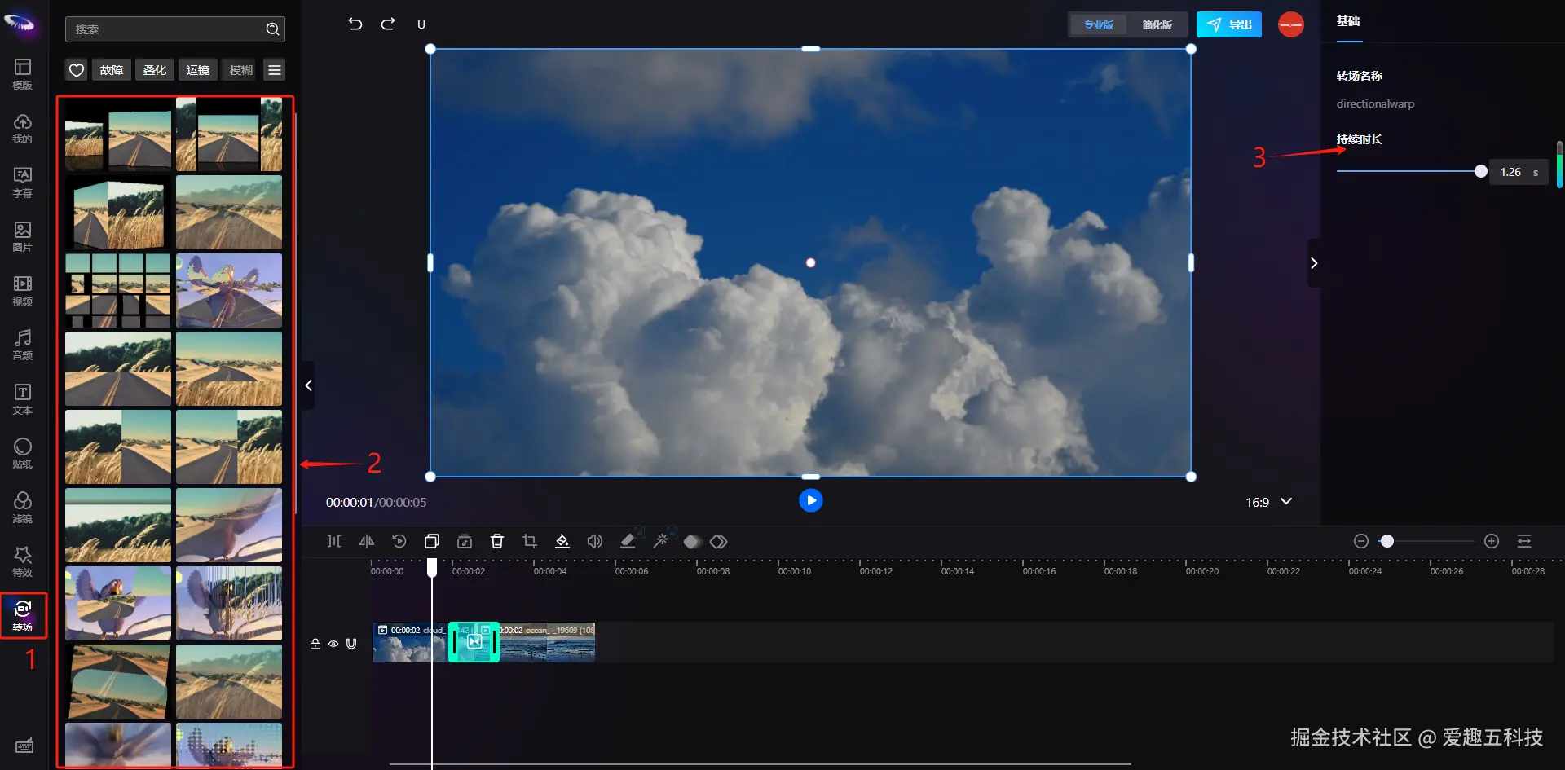The width and height of the screenshot is (1565, 770).
Task: Split the clip at the playhead
Action: click(334, 541)
